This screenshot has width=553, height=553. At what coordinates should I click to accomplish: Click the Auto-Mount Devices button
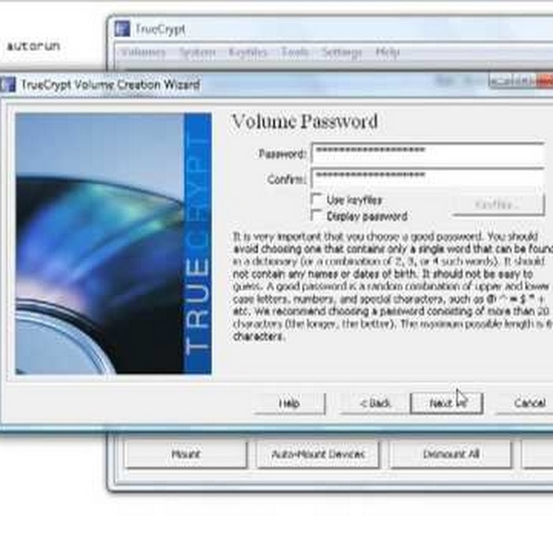pos(318,455)
